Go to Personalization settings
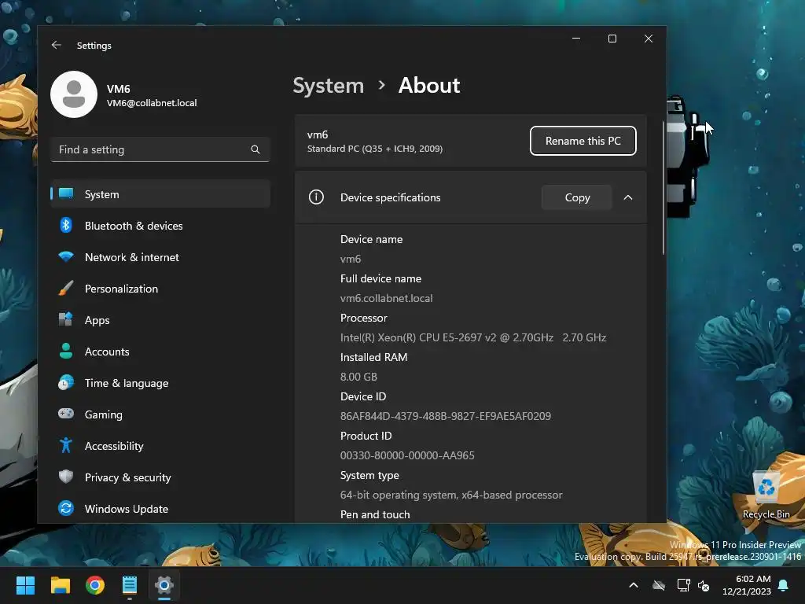The width and height of the screenshot is (805, 604). coord(160,289)
